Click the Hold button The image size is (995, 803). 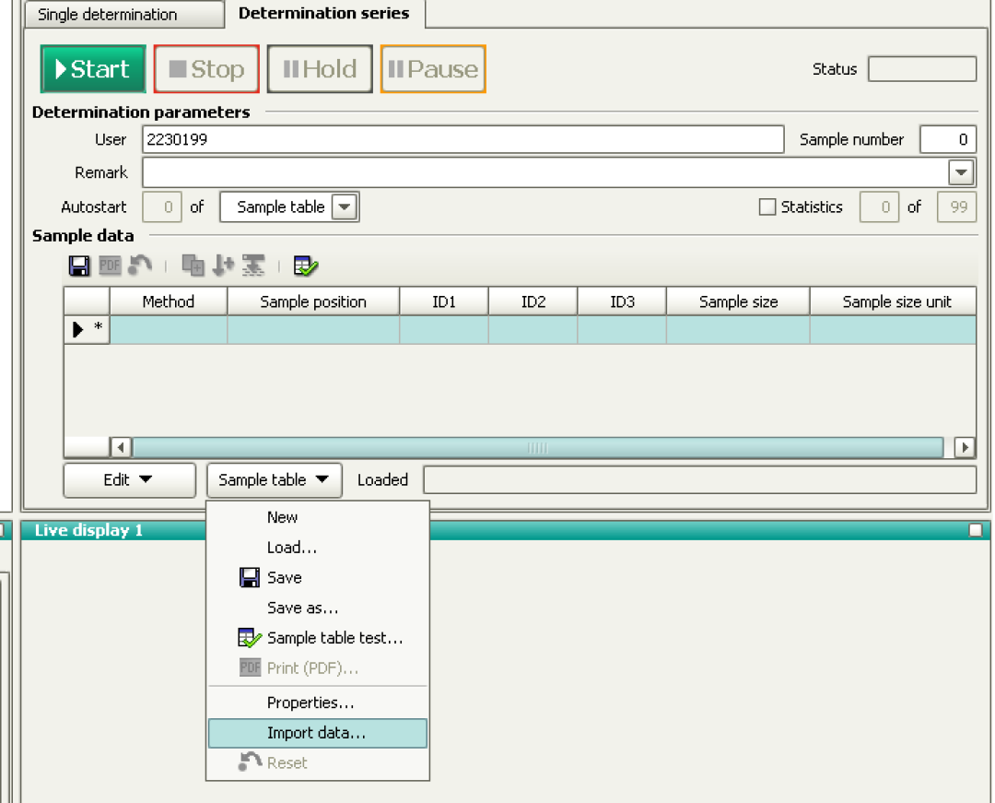coord(320,69)
